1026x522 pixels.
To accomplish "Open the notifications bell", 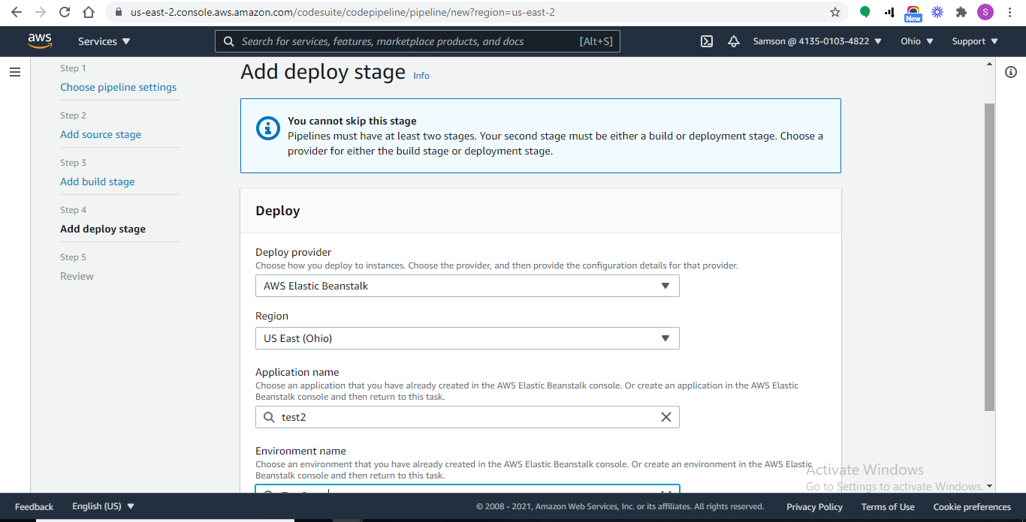I will (734, 41).
